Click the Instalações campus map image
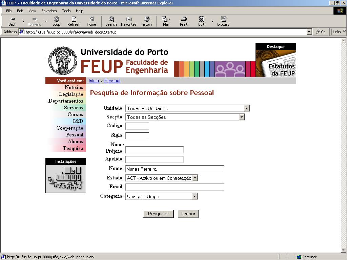This screenshot has height=260, width=347. pyautogui.click(x=66, y=179)
